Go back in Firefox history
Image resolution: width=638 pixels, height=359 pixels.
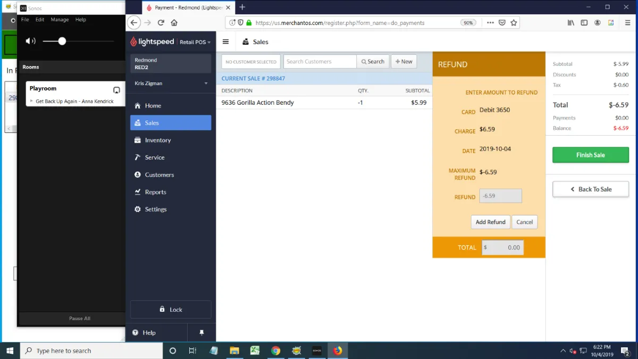(x=134, y=23)
